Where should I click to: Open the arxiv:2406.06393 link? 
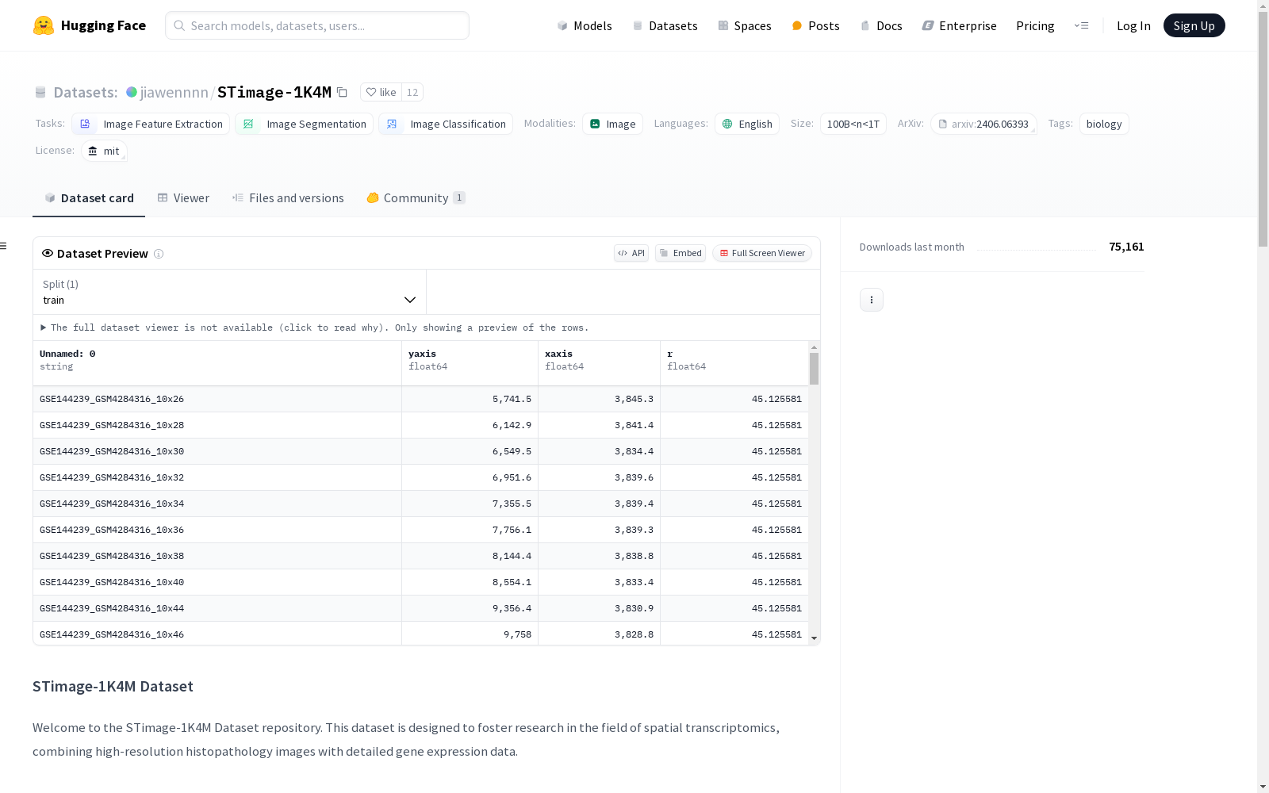pos(983,124)
